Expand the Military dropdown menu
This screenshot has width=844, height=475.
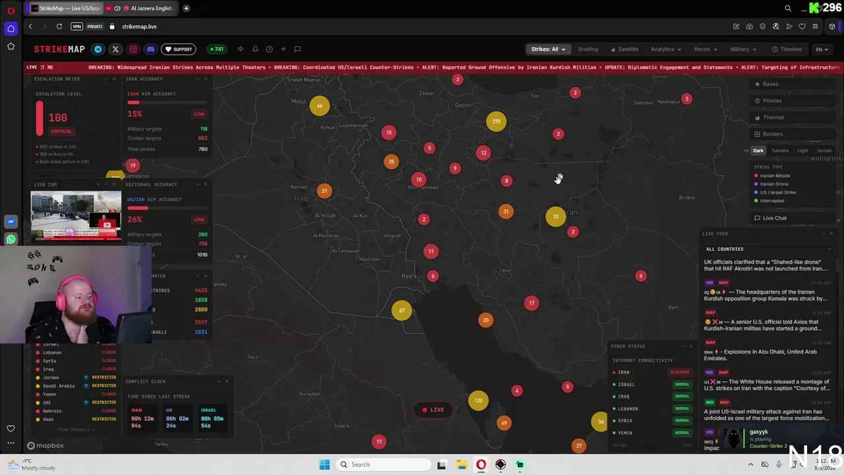[743, 49]
